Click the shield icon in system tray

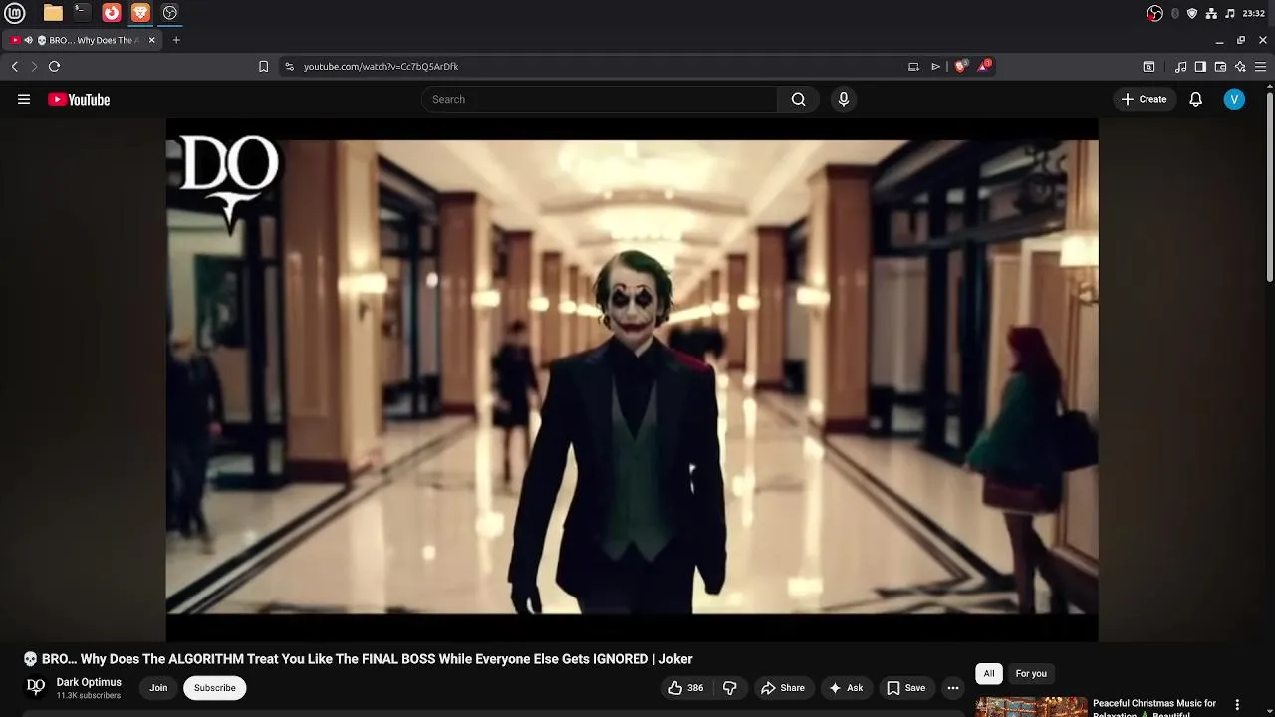pos(1192,13)
